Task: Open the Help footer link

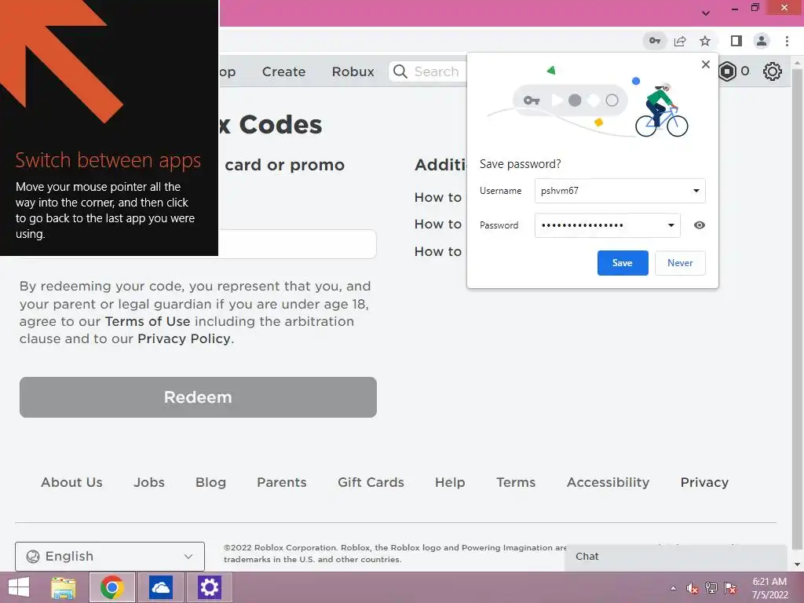Action: pyautogui.click(x=450, y=482)
